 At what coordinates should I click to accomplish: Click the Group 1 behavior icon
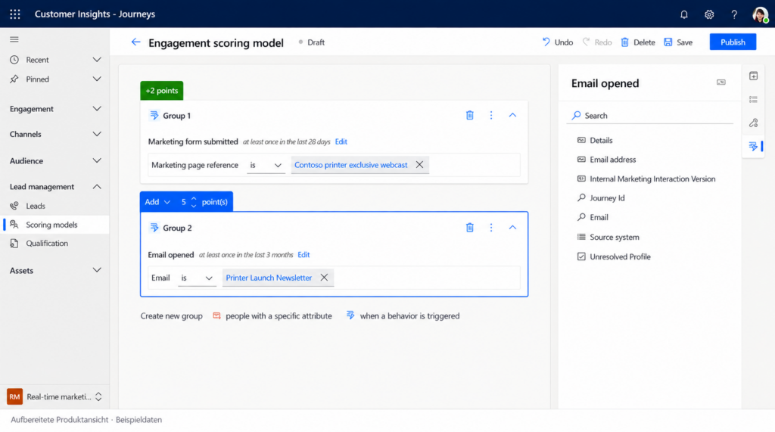click(154, 115)
